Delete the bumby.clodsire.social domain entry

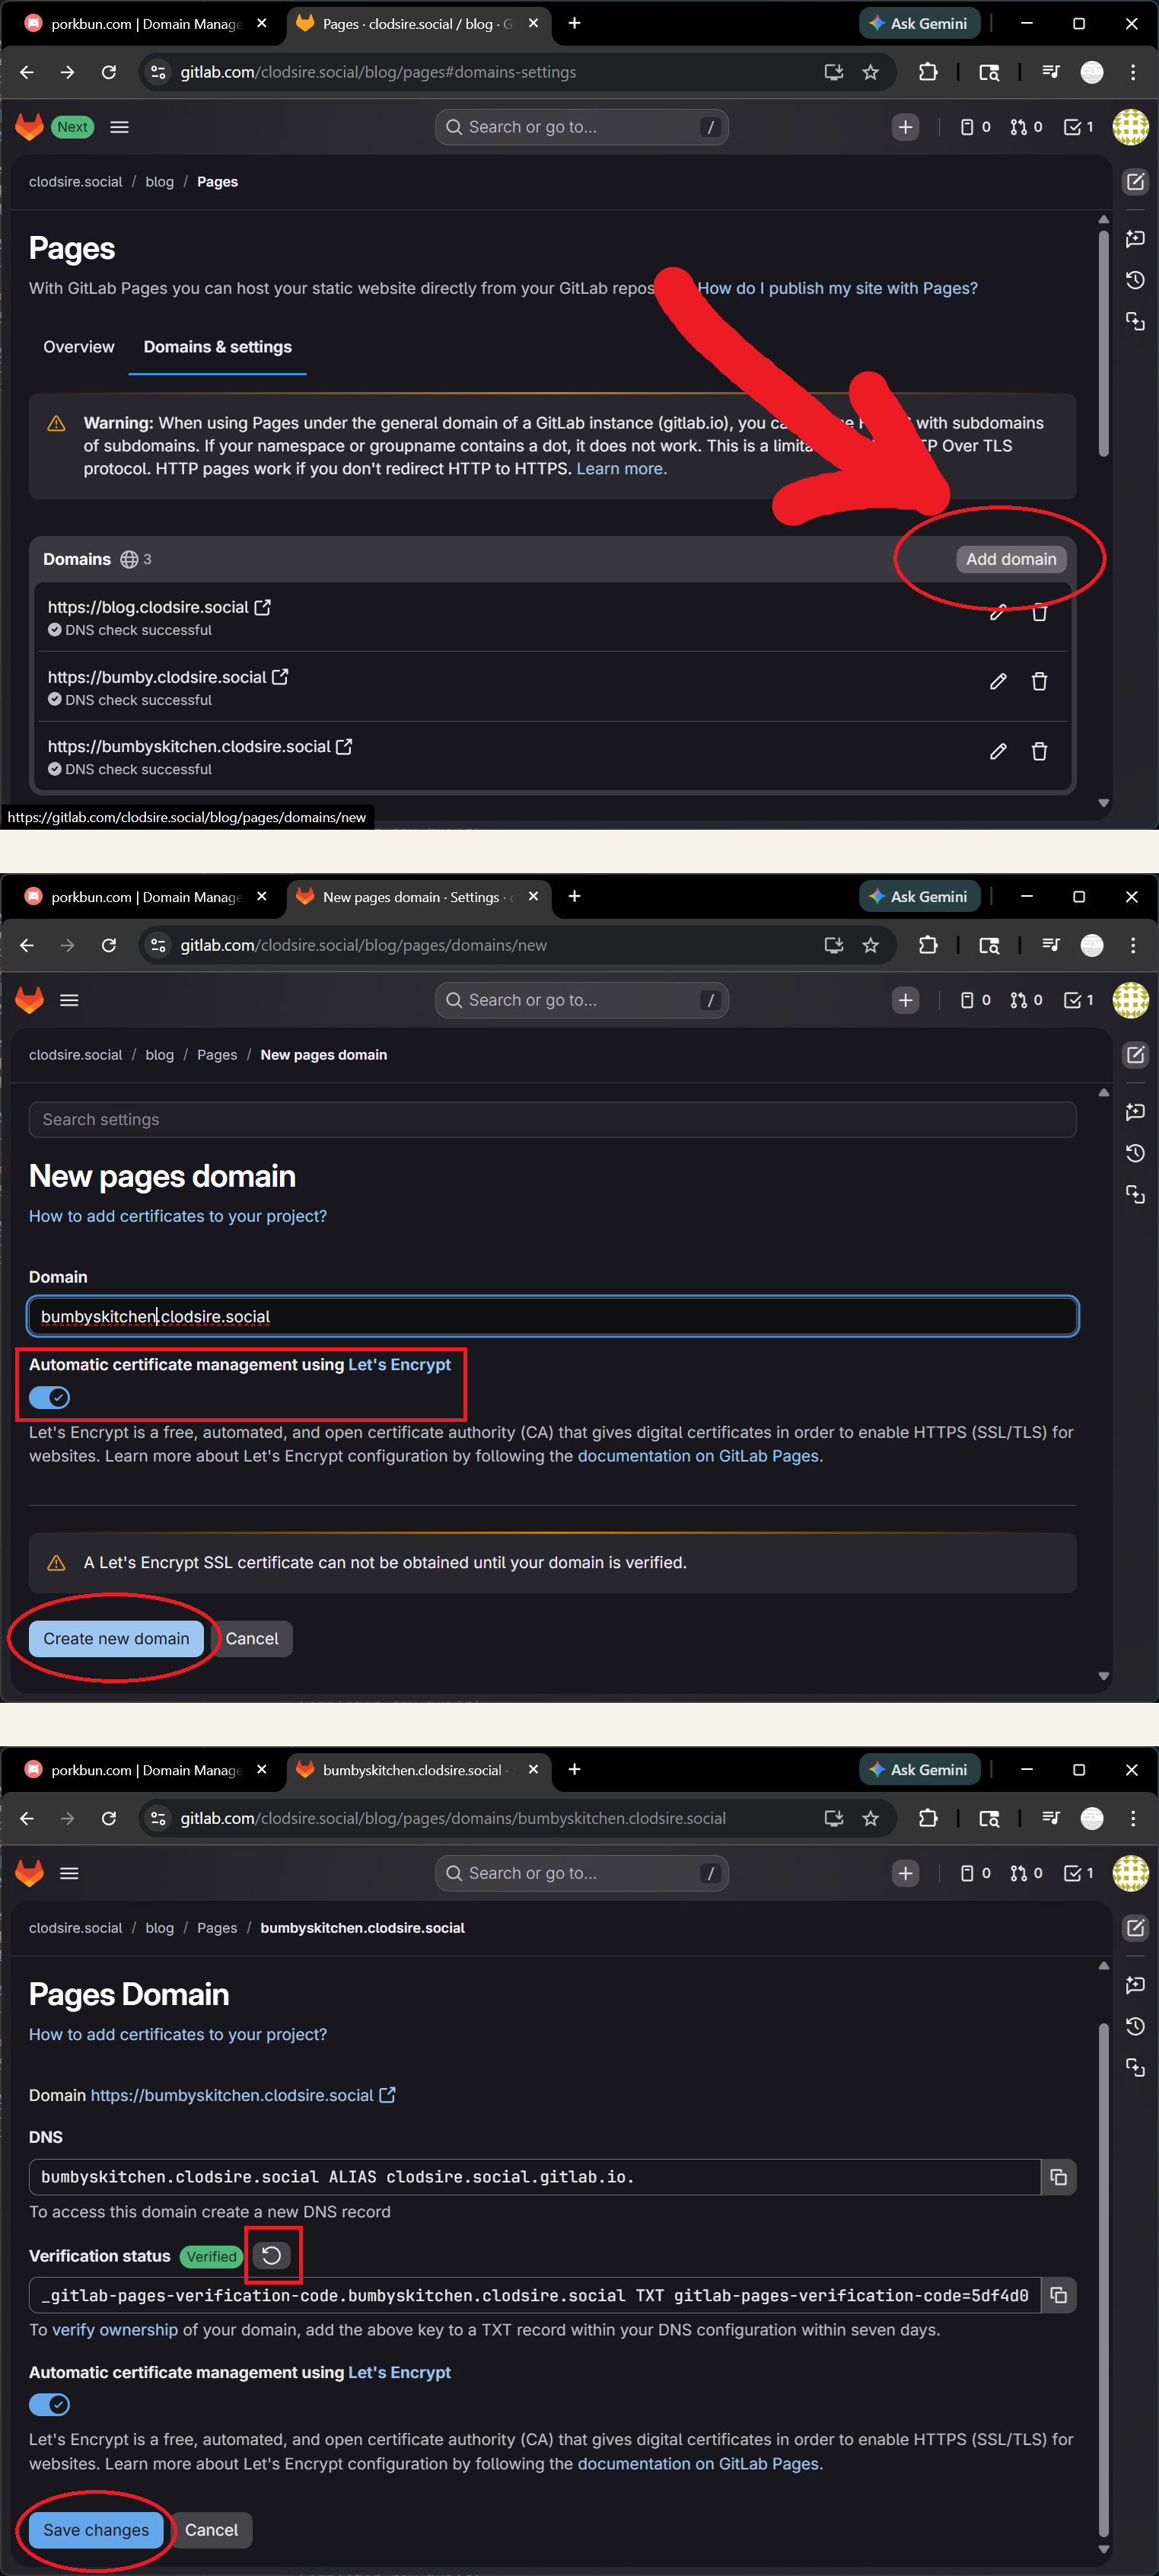(1039, 682)
